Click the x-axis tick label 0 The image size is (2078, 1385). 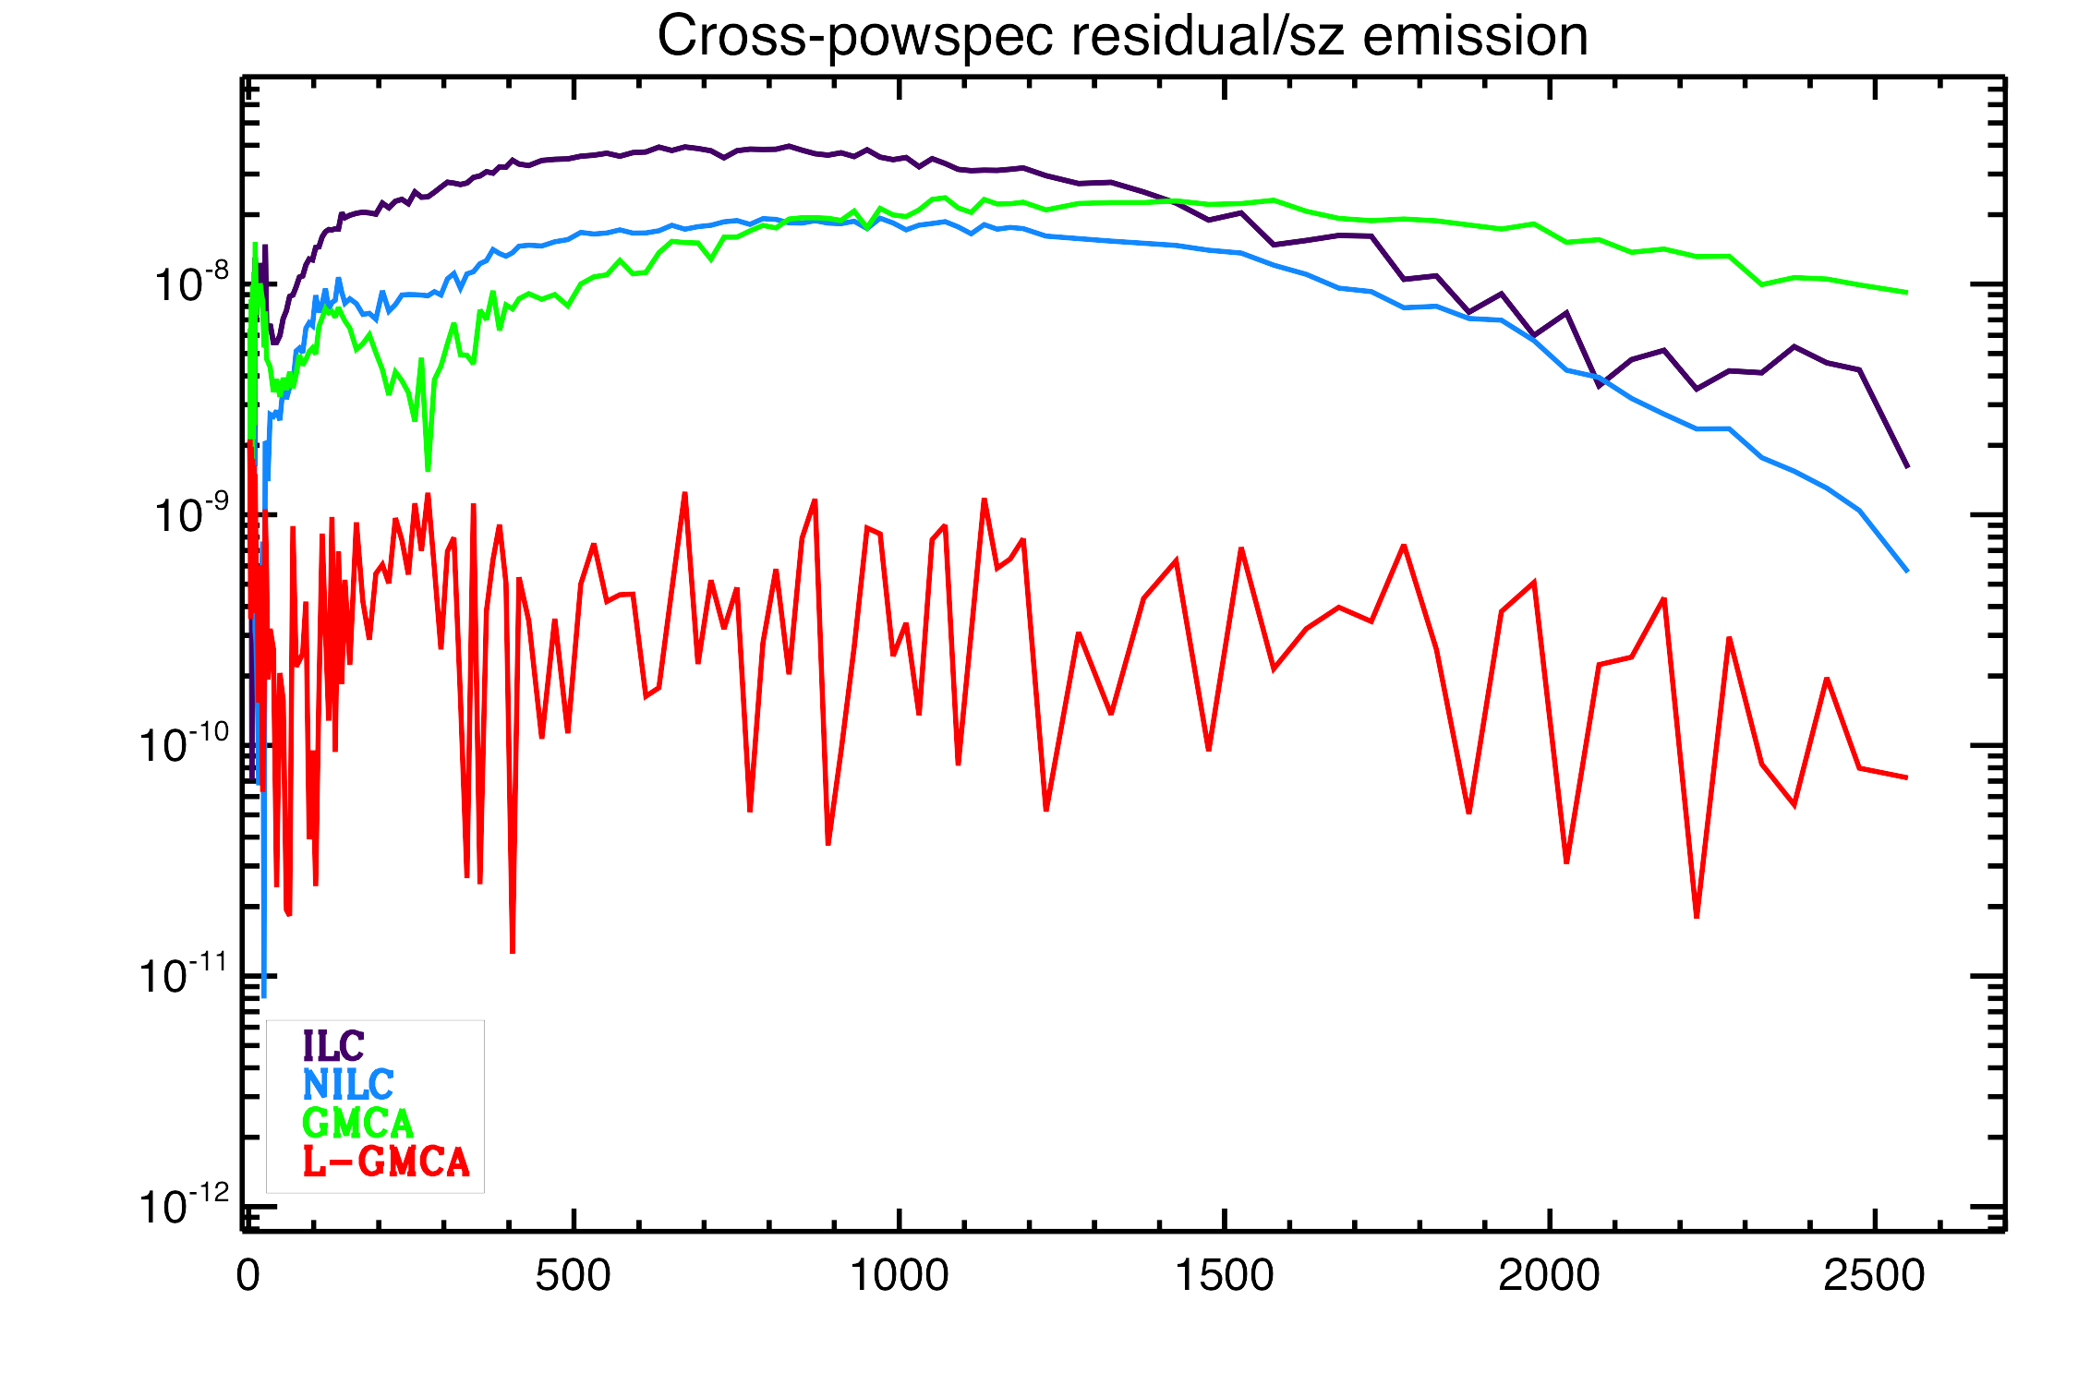(248, 1276)
